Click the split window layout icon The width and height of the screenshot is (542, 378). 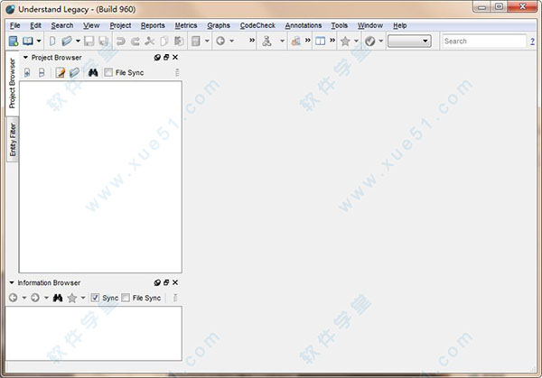click(x=320, y=41)
